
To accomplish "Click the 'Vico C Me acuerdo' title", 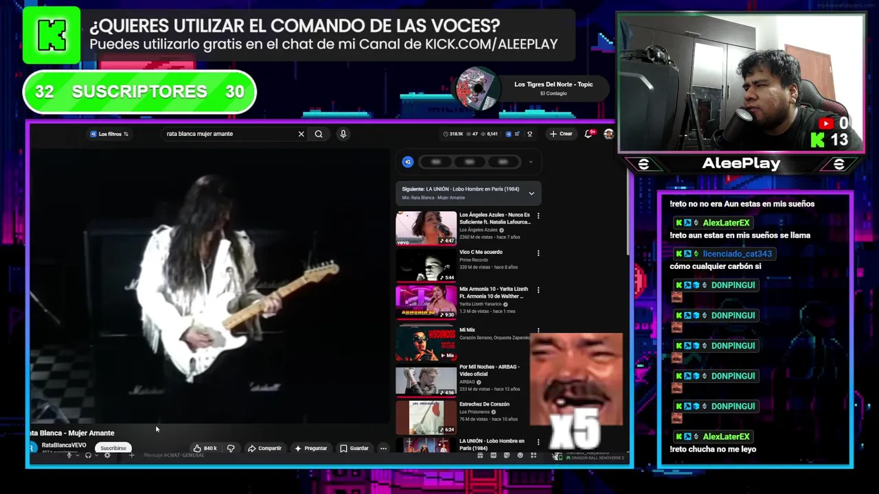I will coord(481,252).
